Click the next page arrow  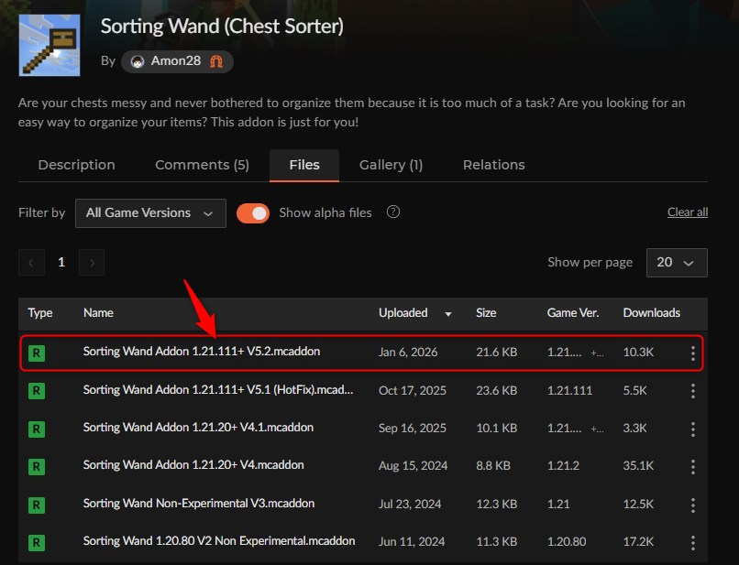coord(92,262)
